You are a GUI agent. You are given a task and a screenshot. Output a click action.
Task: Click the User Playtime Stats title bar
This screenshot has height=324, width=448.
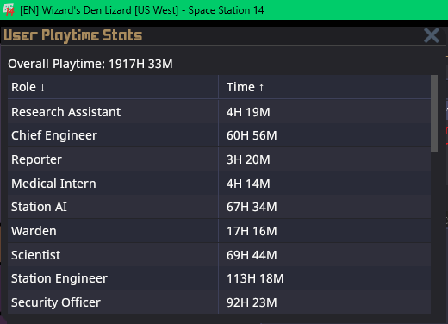[x=213, y=35]
